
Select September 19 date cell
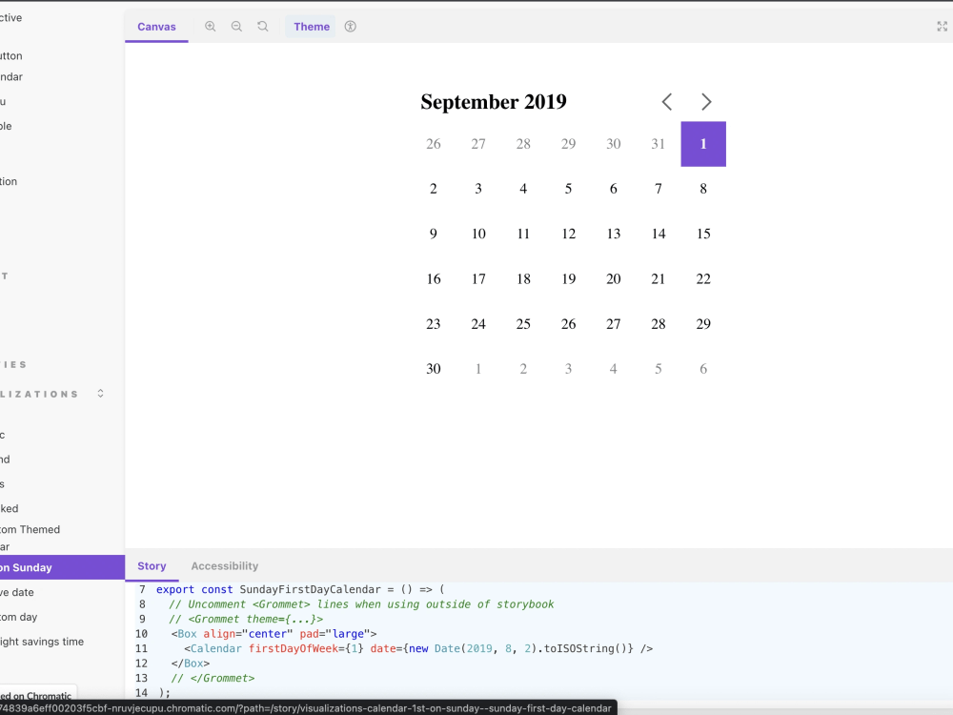(568, 279)
